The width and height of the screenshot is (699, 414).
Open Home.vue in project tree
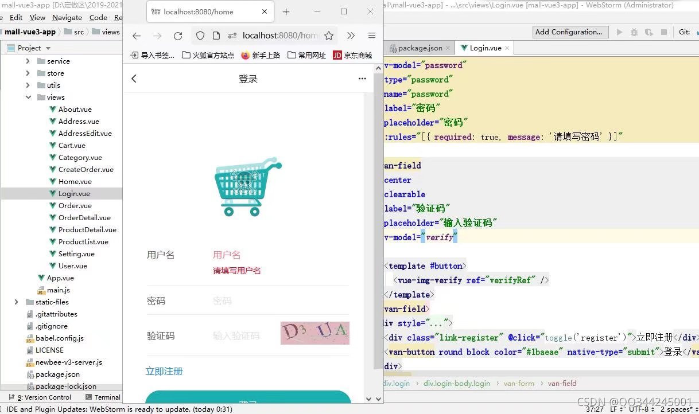coord(75,181)
